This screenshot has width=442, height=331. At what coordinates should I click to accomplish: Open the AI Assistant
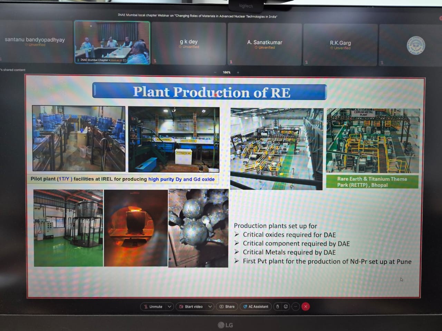pyautogui.click(x=256, y=307)
